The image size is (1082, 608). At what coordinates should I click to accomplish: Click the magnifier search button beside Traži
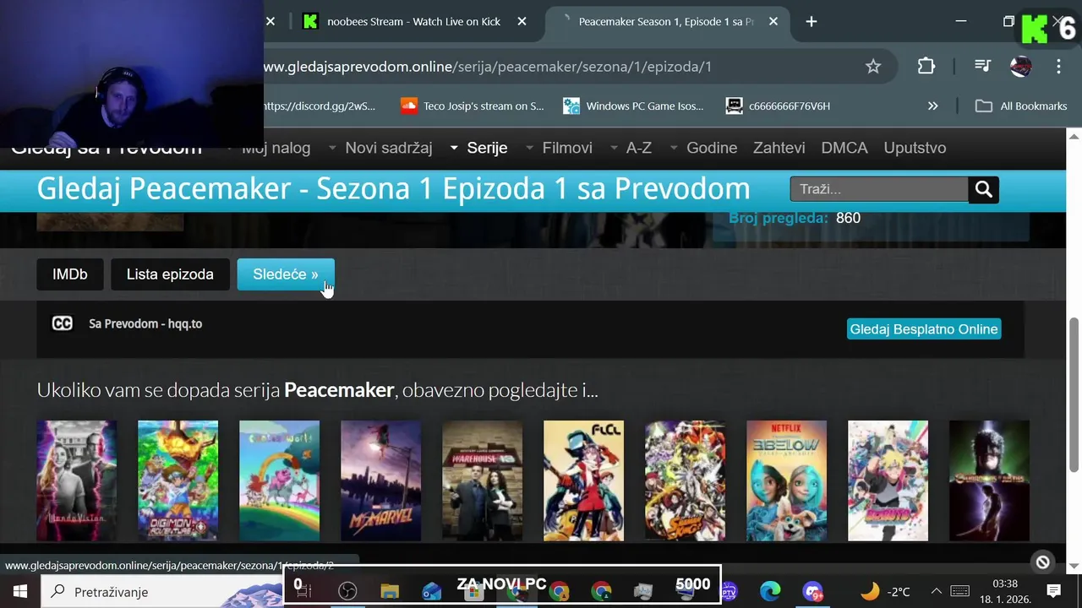point(983,189)
